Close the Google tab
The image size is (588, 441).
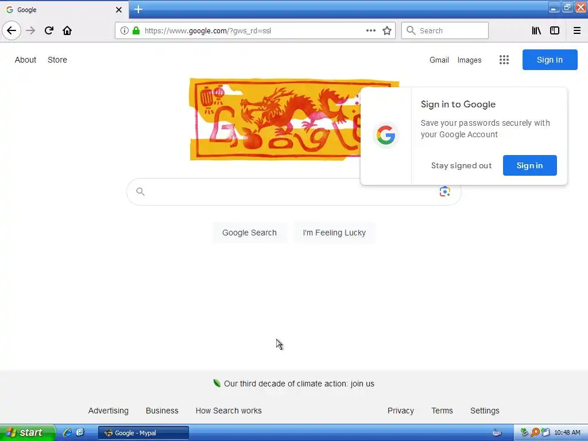tap(119, 10)
